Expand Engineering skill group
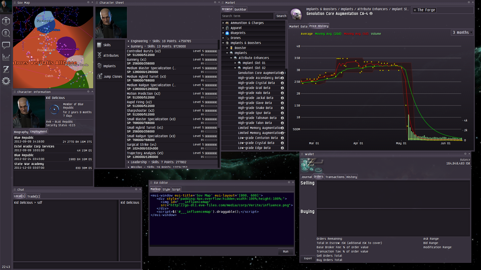481x270 pixels. [128, 41]
